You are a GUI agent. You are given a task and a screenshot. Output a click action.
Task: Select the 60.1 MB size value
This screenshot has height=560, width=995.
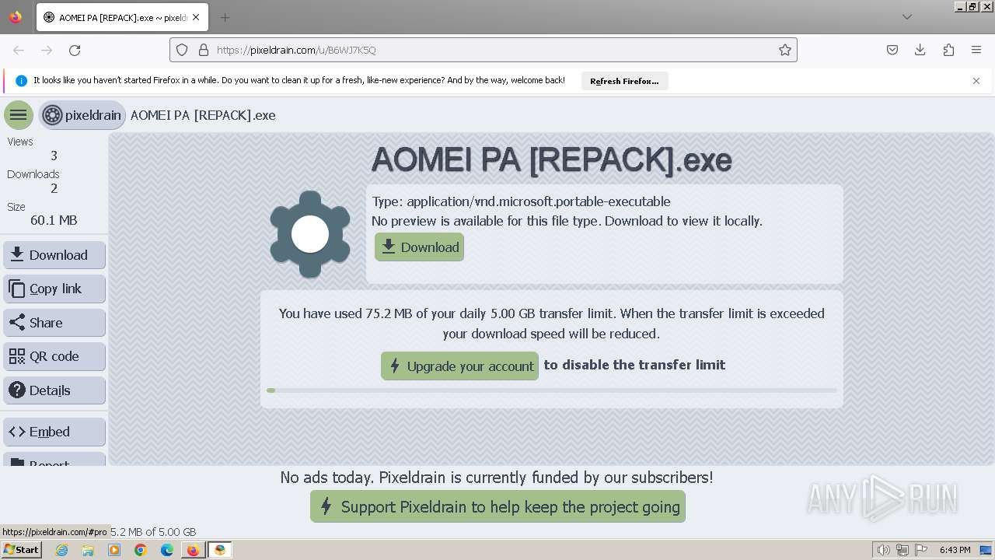[x=54, y=220]
